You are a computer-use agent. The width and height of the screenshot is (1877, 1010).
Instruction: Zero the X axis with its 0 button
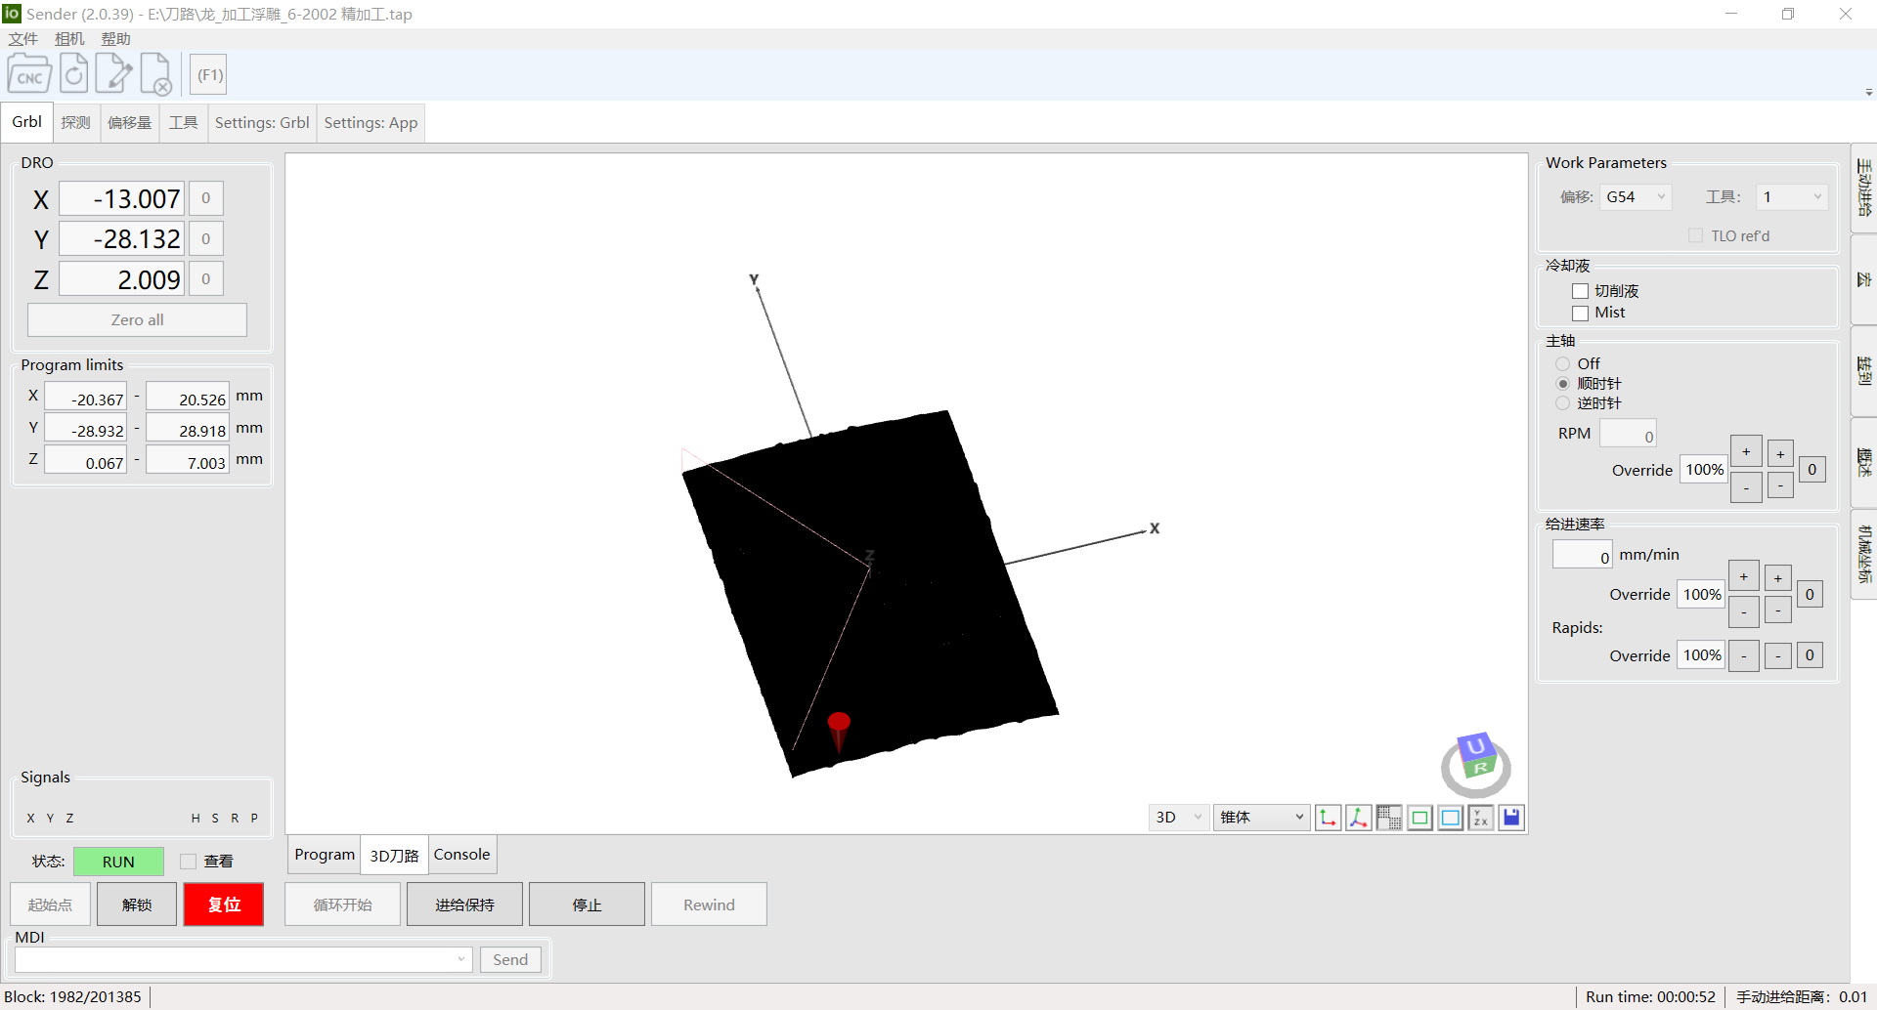pyautogui.click(x=205, y=198)
